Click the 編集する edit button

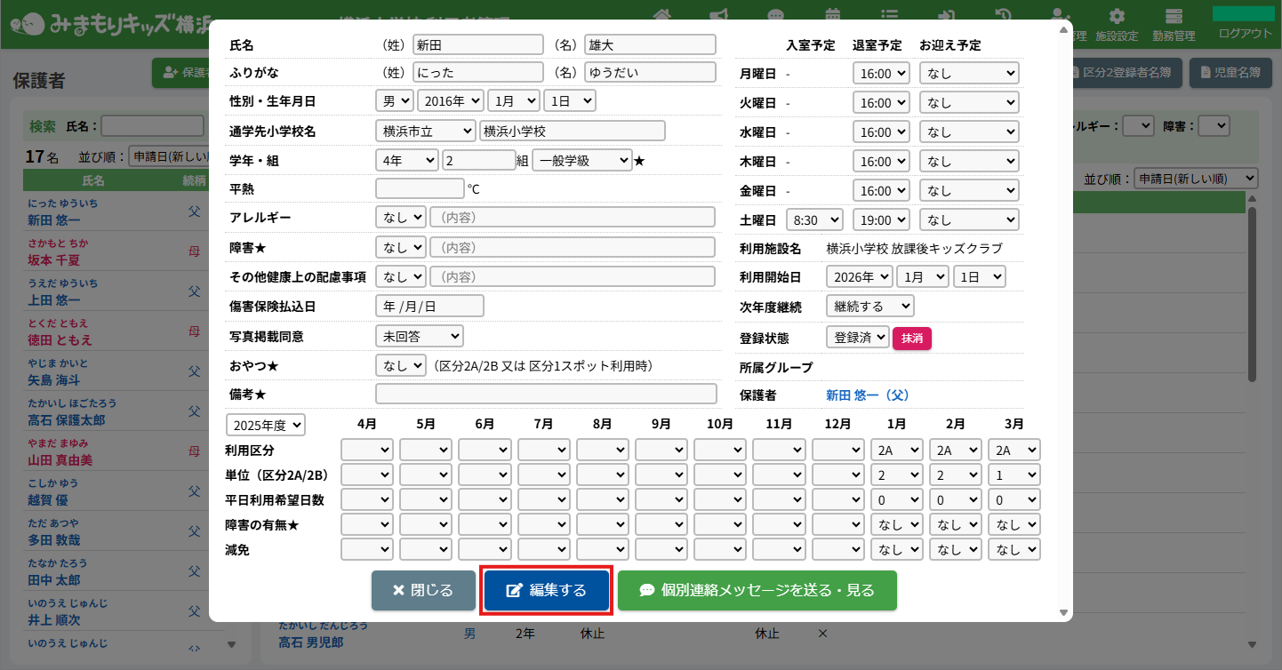click(547, 591)
